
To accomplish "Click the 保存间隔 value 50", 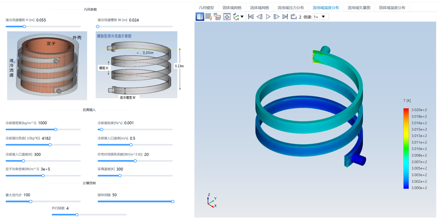I will [x=114, y=195].
